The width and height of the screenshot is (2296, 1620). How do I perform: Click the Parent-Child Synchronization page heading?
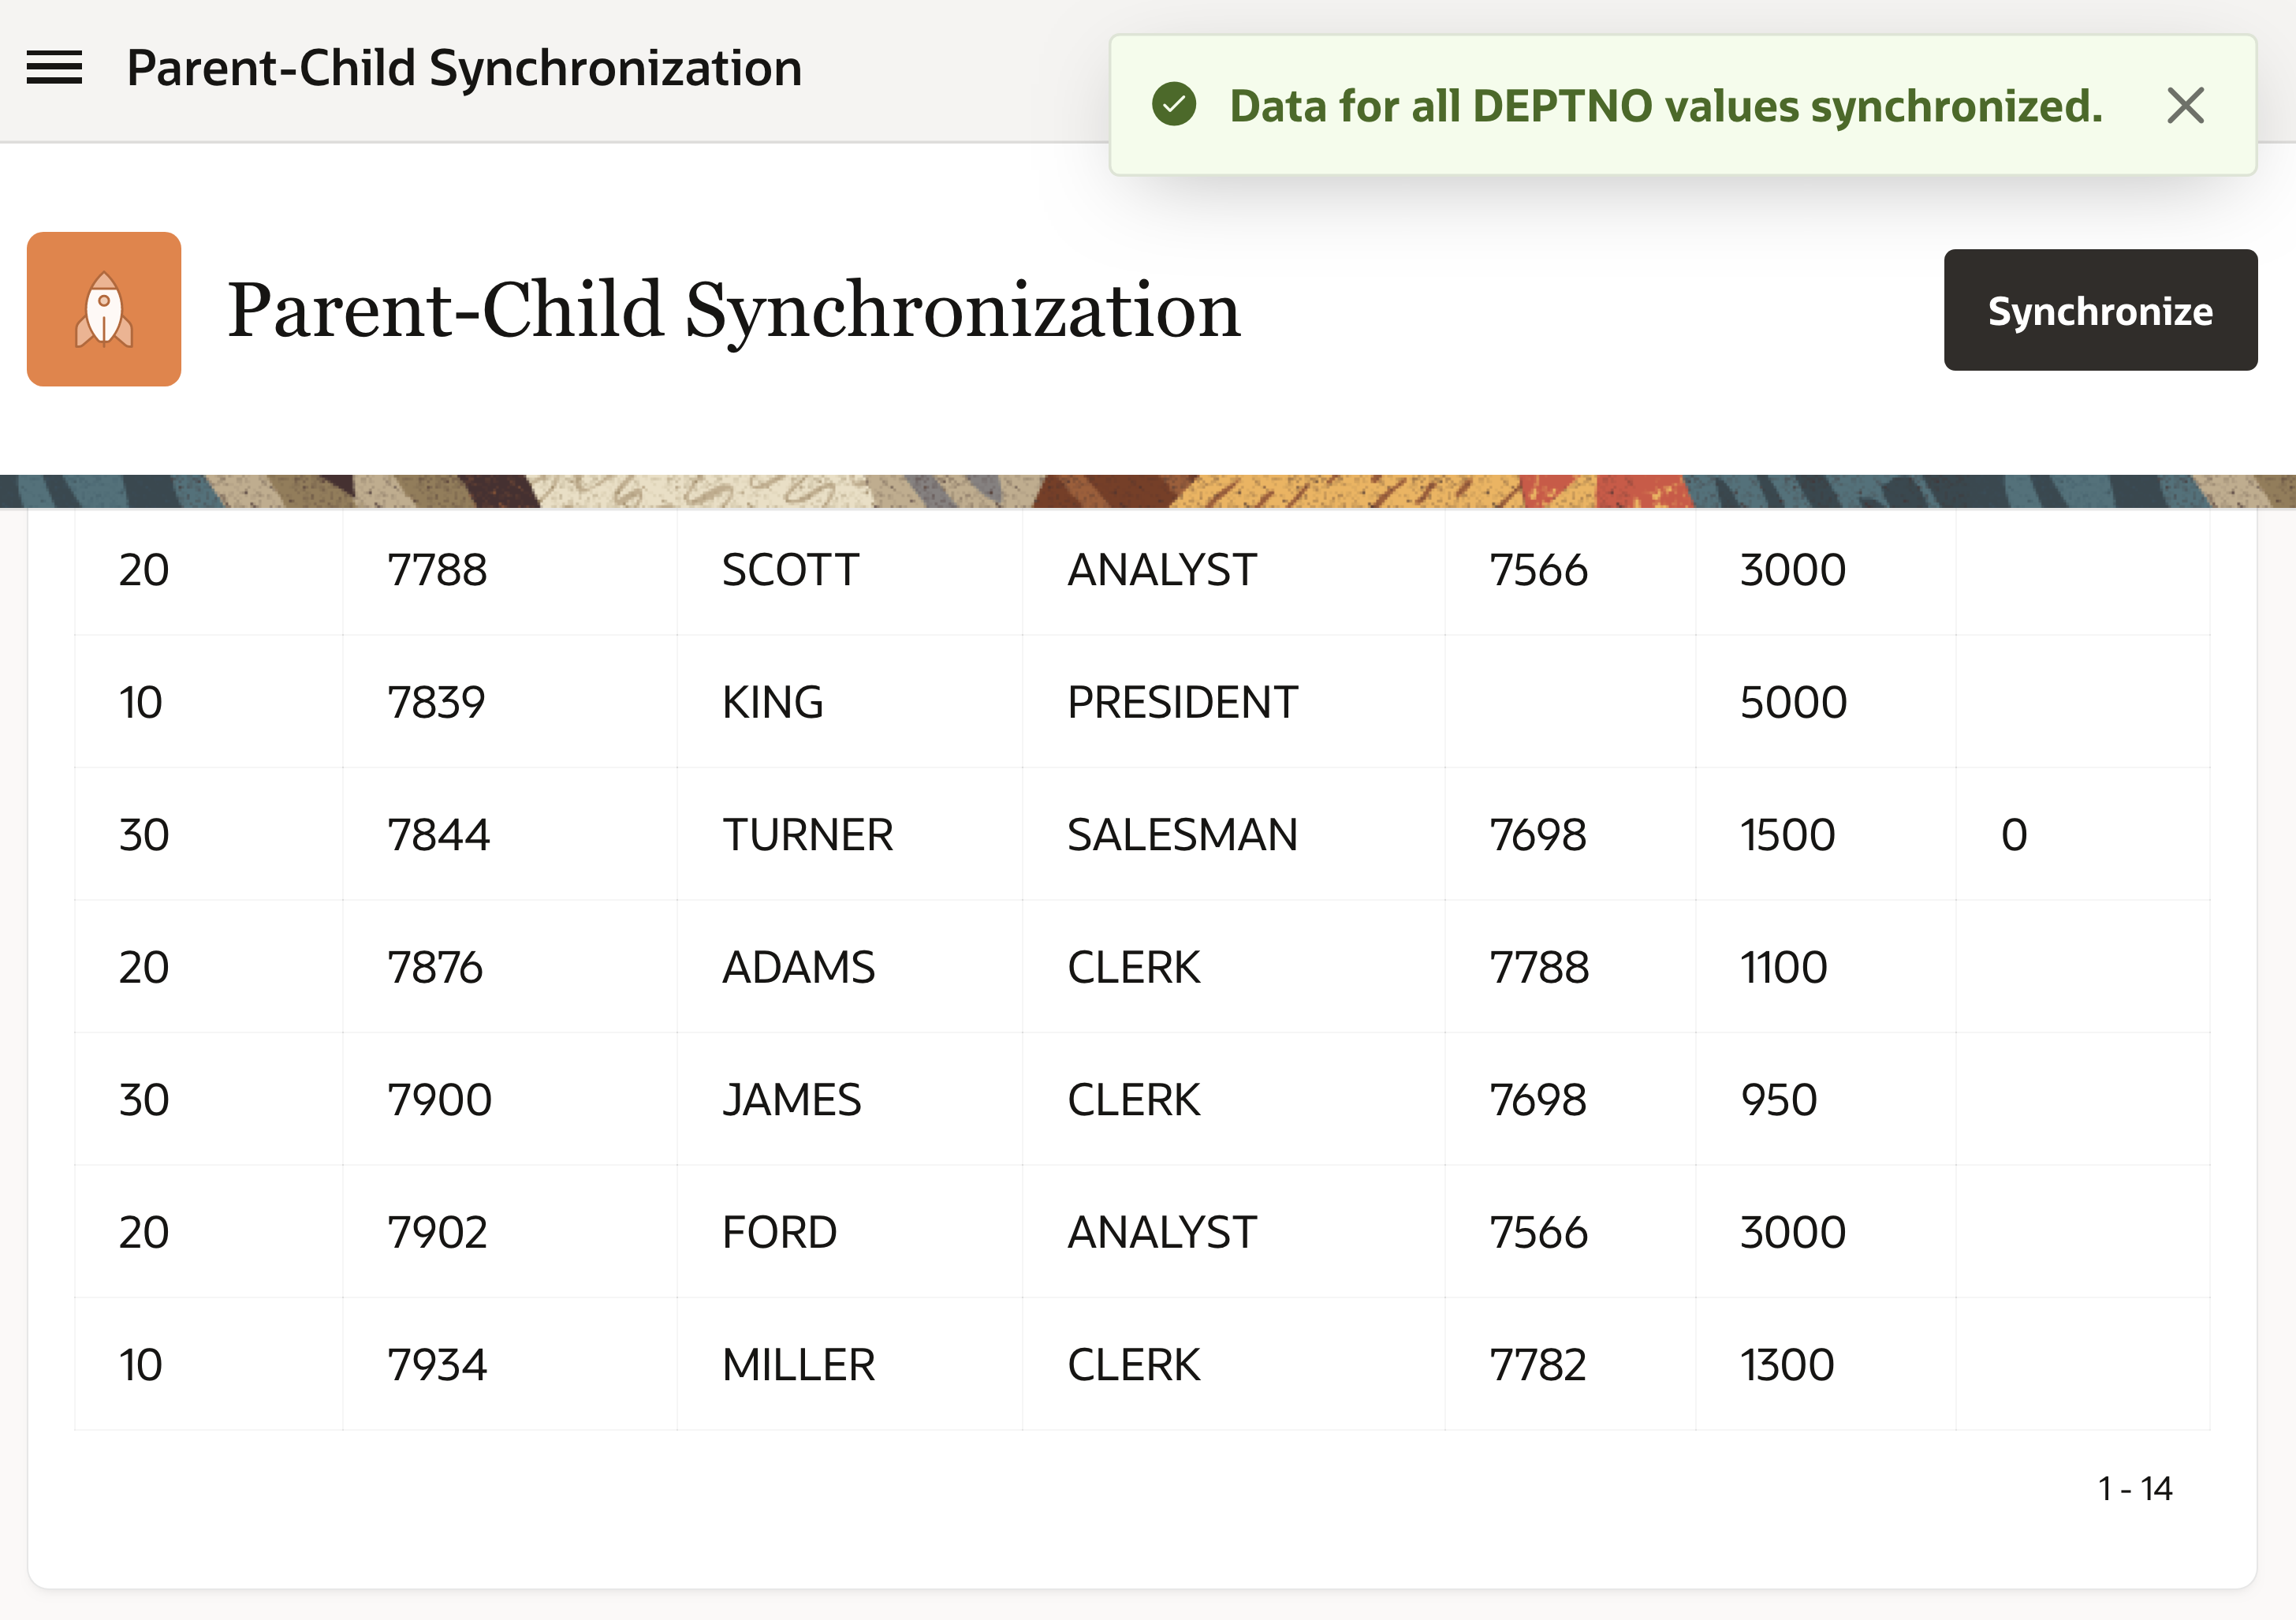pyautogui.click(x=733, y=310)
